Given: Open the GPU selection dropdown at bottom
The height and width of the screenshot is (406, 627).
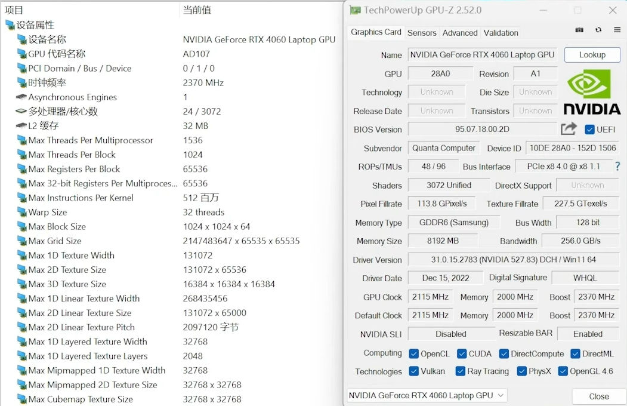Looking at the screenshot, I should coord(427,395).
